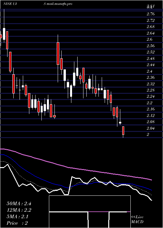163x228 pixels.
Task: Select the 2.32 price axis label
Action: click(x=151, y=84)
